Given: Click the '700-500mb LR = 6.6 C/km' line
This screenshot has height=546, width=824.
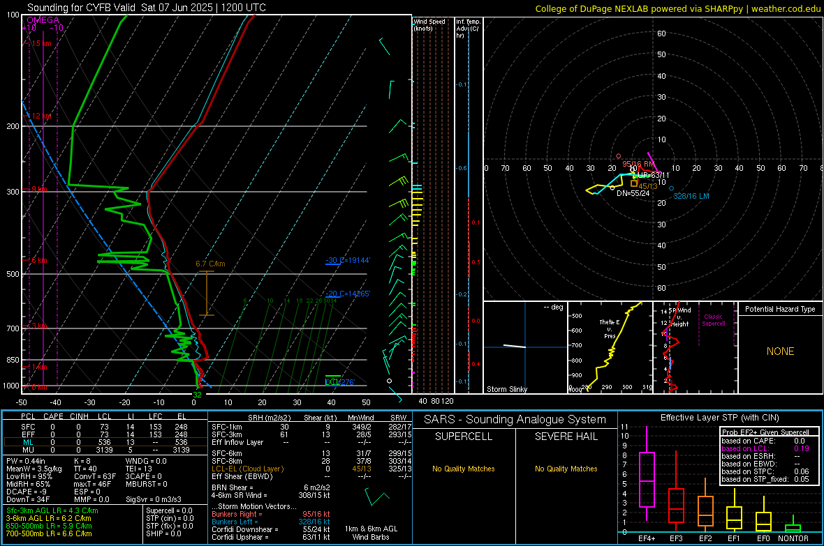Looking at the screenshot, I should 49,533.
